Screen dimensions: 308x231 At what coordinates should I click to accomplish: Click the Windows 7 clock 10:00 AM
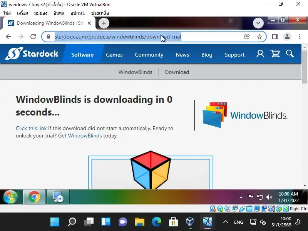click(x=288, y=197)
